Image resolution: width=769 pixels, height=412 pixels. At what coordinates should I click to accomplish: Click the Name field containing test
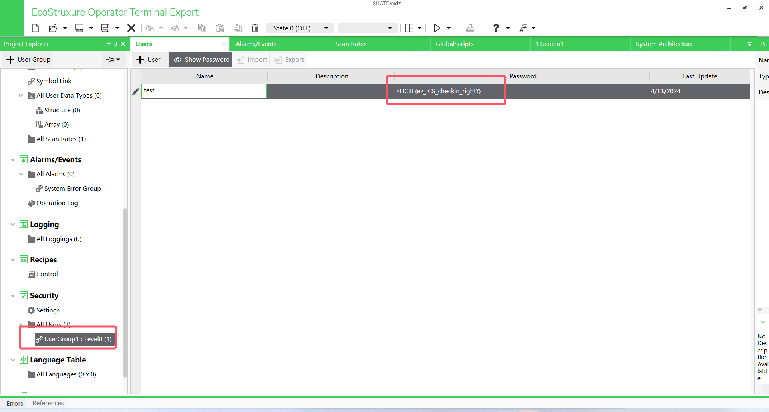click(x=204, y=91)
